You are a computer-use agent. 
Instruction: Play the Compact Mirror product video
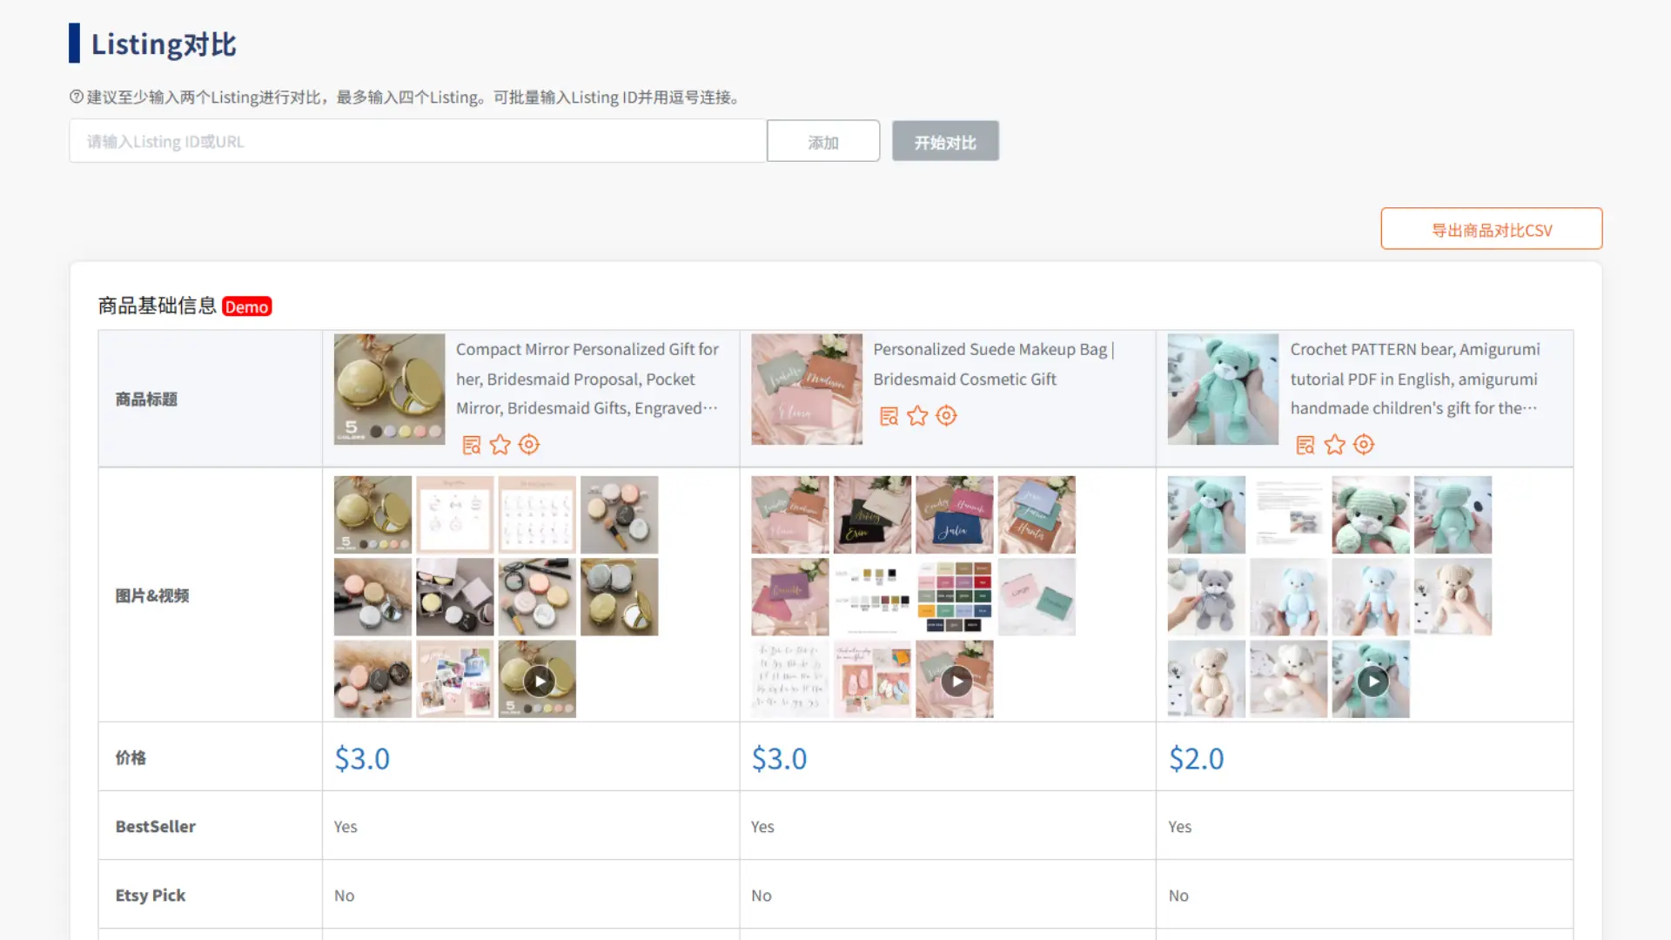point(538,680)
